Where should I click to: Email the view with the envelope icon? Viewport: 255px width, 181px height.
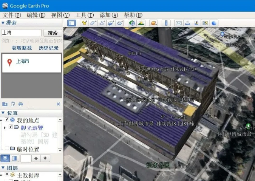click(x=179, y=23)
